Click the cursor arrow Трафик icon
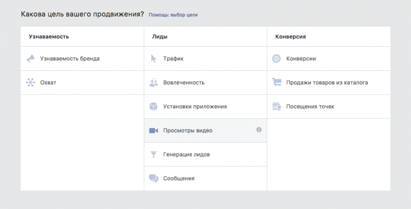Screen dimensions: 411x209 pyautogui.click(x=154, y=59)
